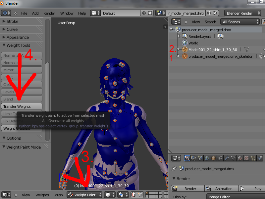265x199 pixels.
Task: Expand the RenderLayers tree item
Action: 179,36
